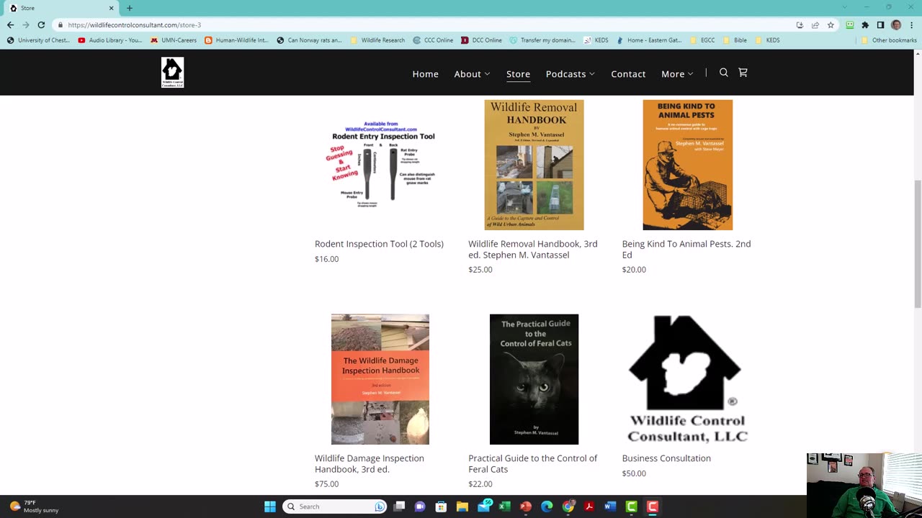Open the Contact page
Viewport: 922px width, 518px height.
pos(628,73)
